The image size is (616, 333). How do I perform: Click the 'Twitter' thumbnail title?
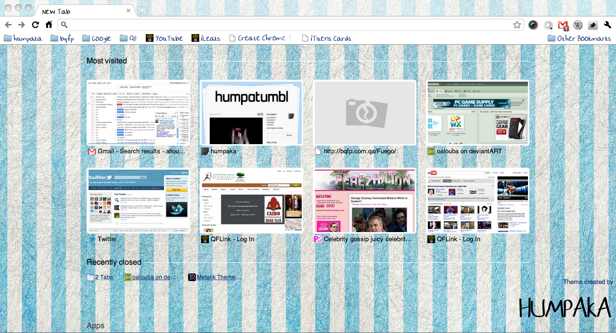click(107, 239)
